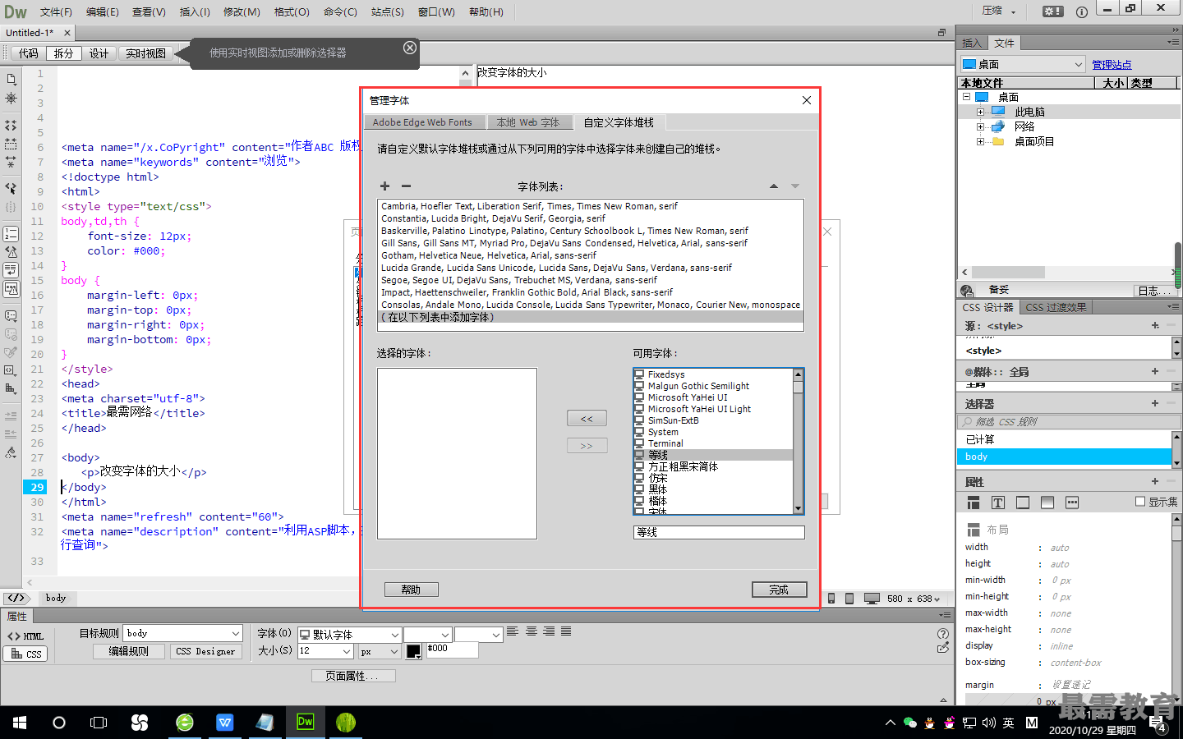Screen dimensions: 1183x739
Task: Switch to 代码 view
Action: (x=29, y=53)
